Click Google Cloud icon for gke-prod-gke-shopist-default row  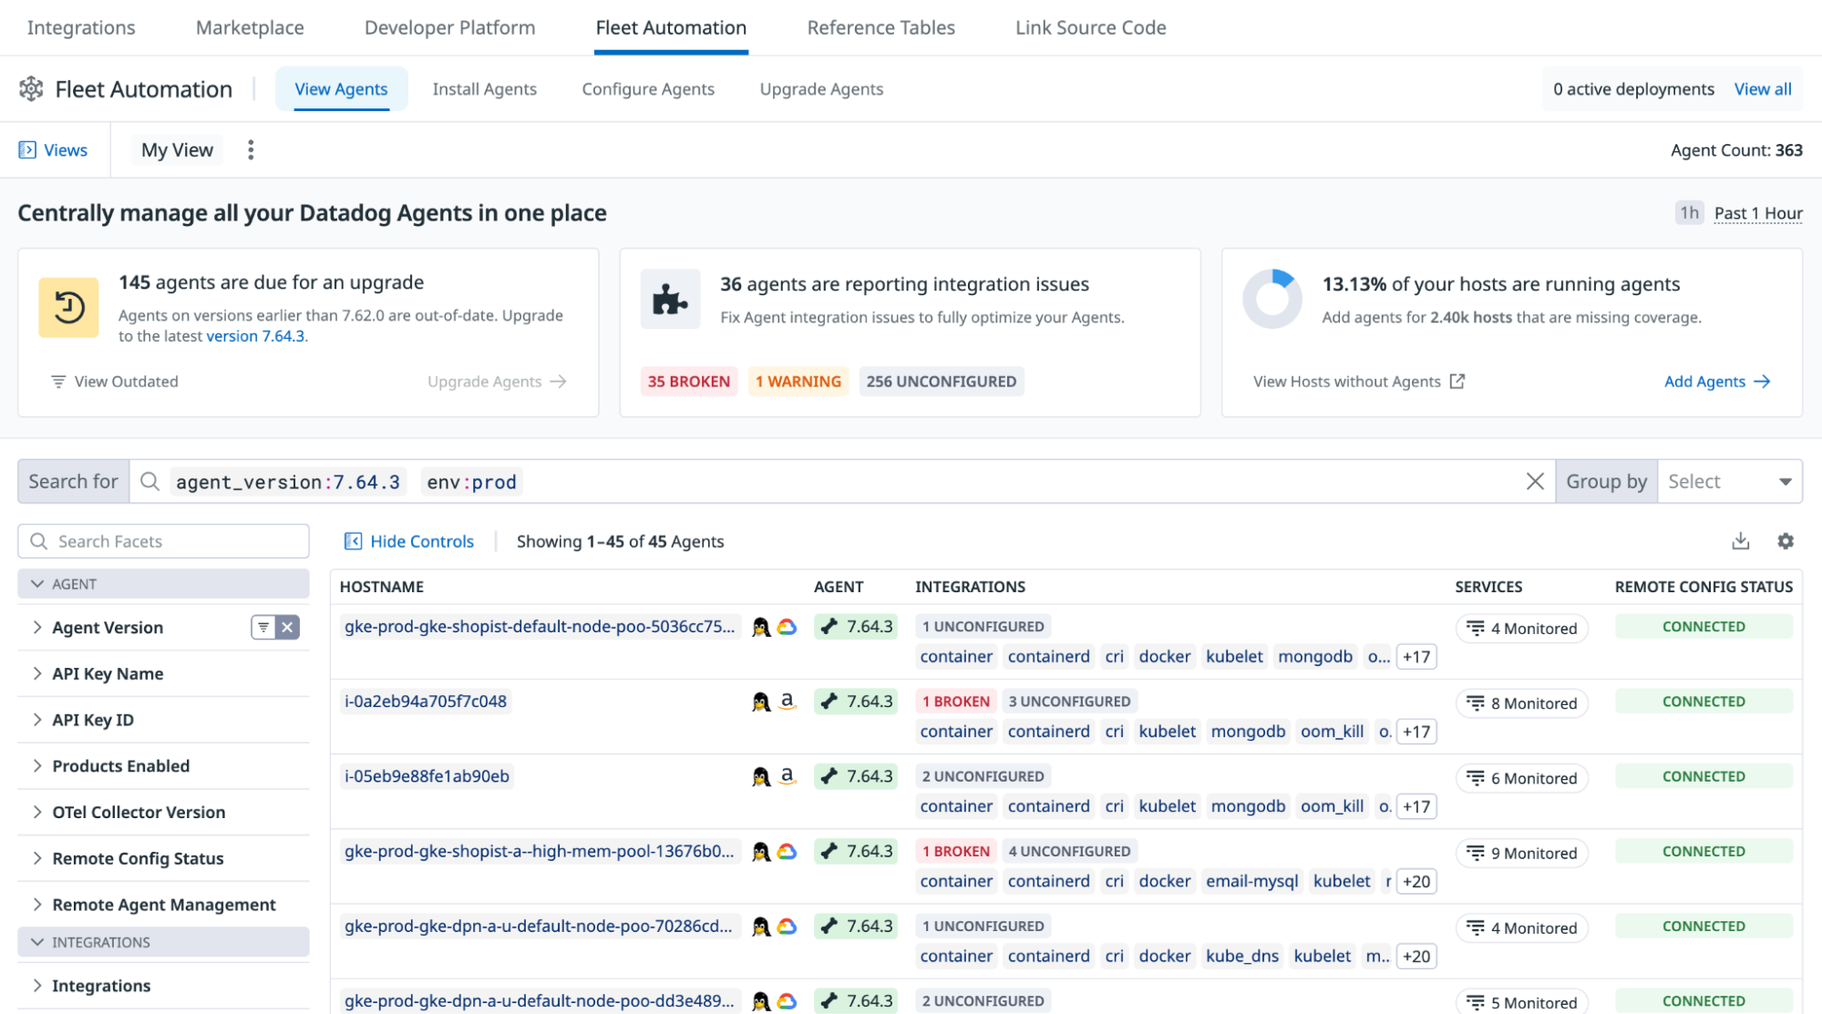click(787, 627)
